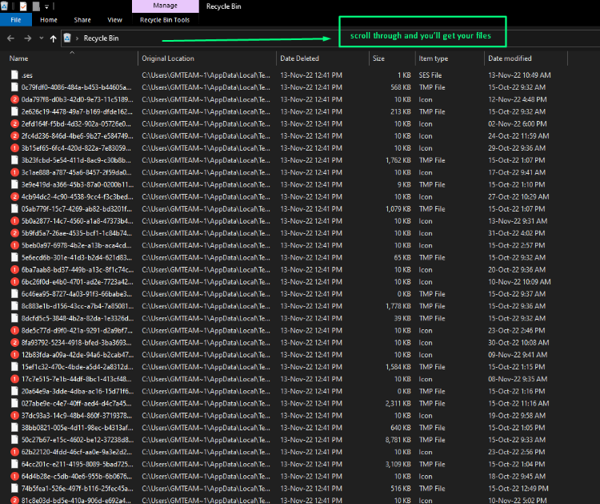The width and height of the screenshot is (600, 504).
Task: Sort by Size column header
Action: click(378, 58)
